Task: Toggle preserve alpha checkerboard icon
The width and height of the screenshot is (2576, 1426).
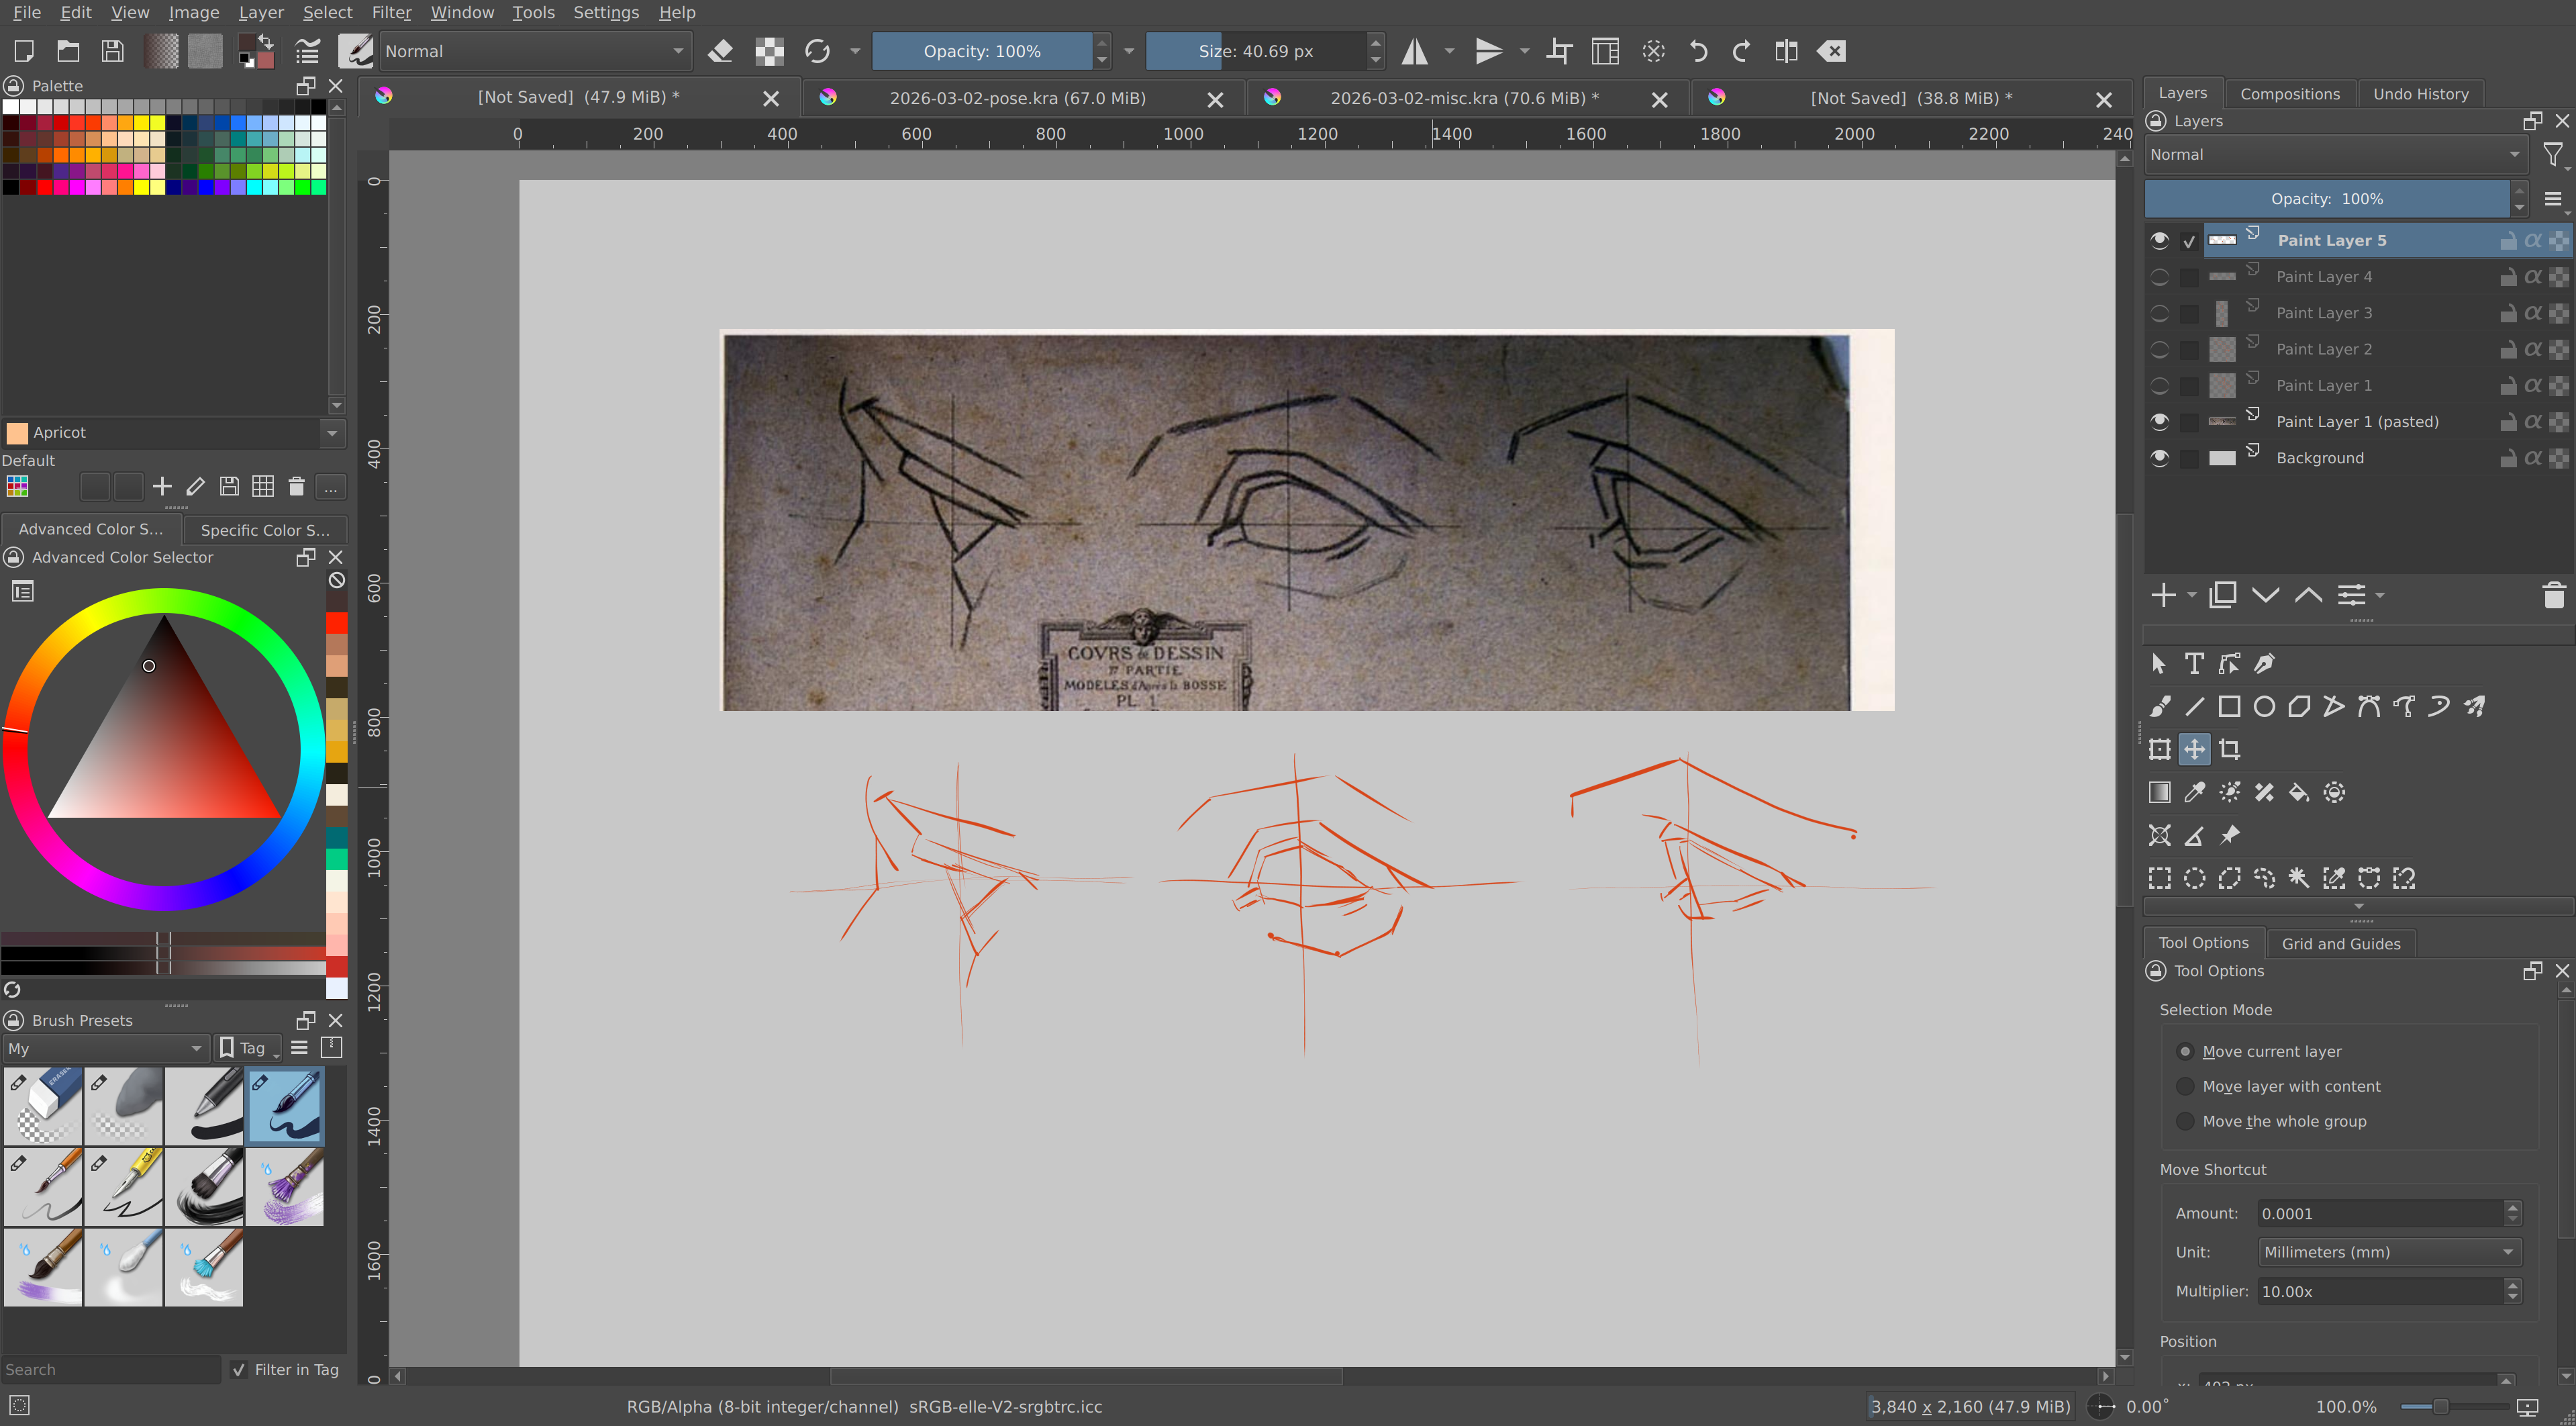Action: [769, 51]
